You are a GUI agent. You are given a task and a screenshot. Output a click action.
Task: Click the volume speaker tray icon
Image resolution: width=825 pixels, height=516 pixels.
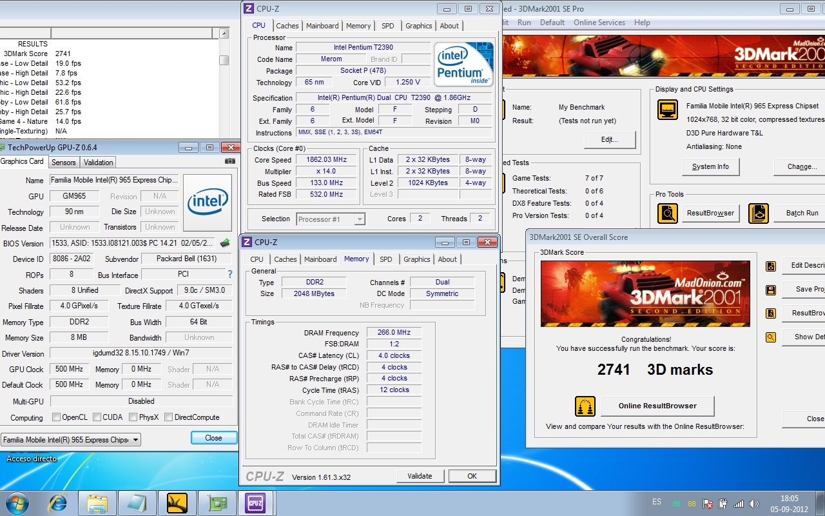[x=755, y=503]
